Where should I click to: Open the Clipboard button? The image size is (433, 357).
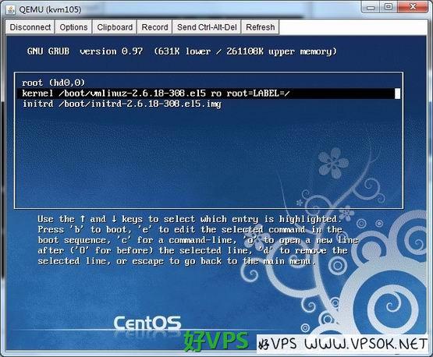coord(115,27)
